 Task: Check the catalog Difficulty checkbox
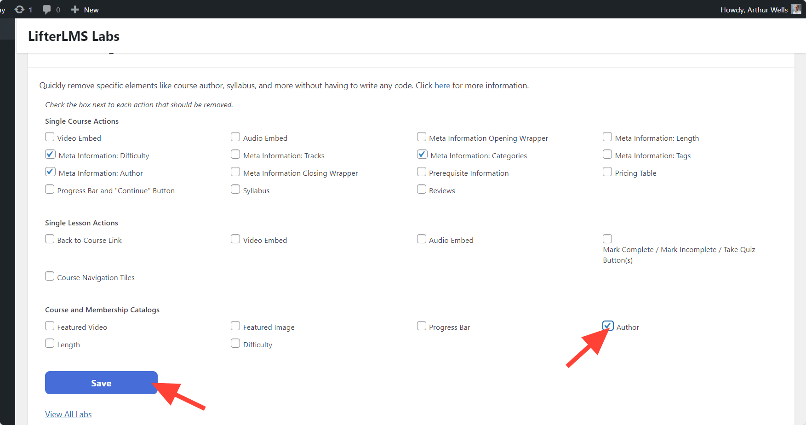pyautogui.click(x=235, y=344)
